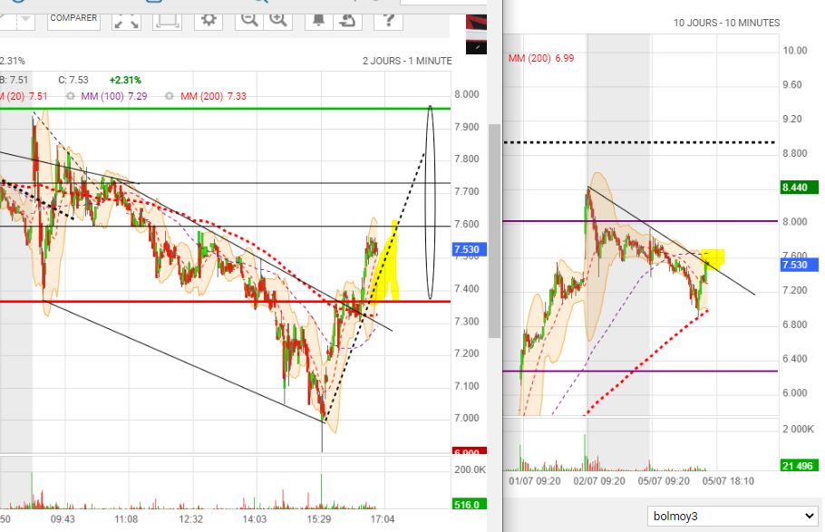Click the 2 000K volume axis label
This screenshot has width=825, height=532.
[x=798, y=430]
